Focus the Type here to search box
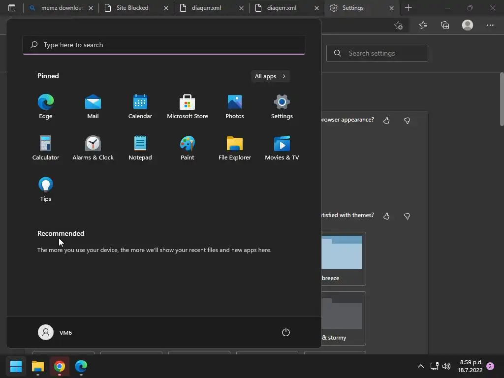This screenshot has width=504, height=378. pyautogui.click(x=163, y=45)
